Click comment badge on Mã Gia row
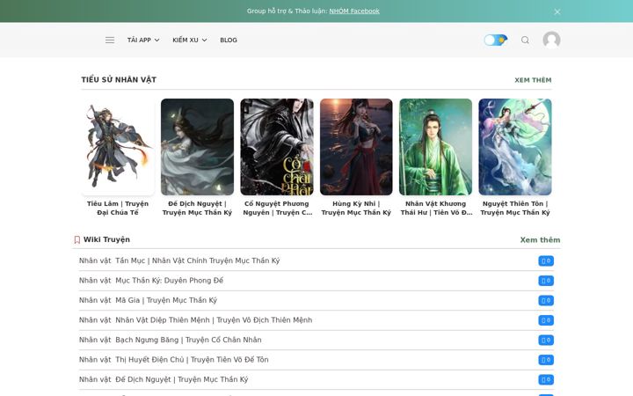 [546, 301]
